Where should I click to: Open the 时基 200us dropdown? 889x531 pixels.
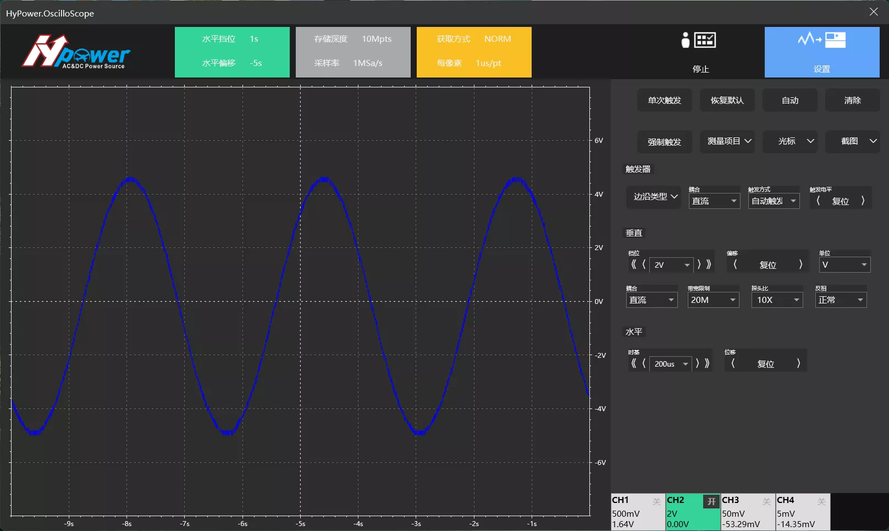point(671,364)
